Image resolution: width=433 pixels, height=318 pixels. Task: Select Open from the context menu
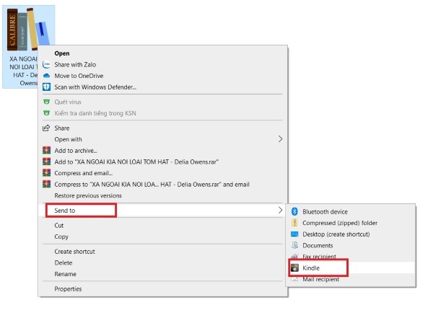(62, 53)
